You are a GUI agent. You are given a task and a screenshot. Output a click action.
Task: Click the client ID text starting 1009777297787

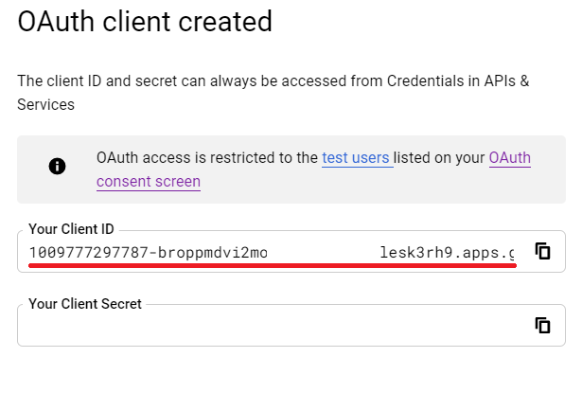pos(148,253)
